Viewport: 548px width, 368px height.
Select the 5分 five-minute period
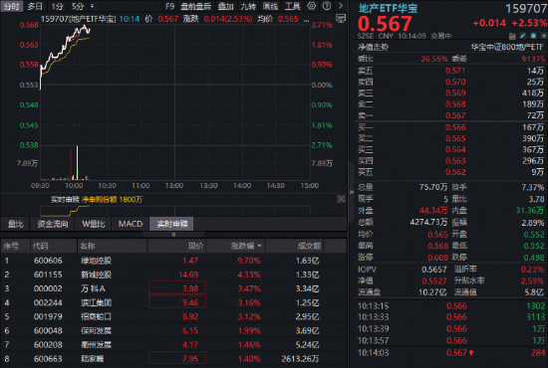point(78,6)
